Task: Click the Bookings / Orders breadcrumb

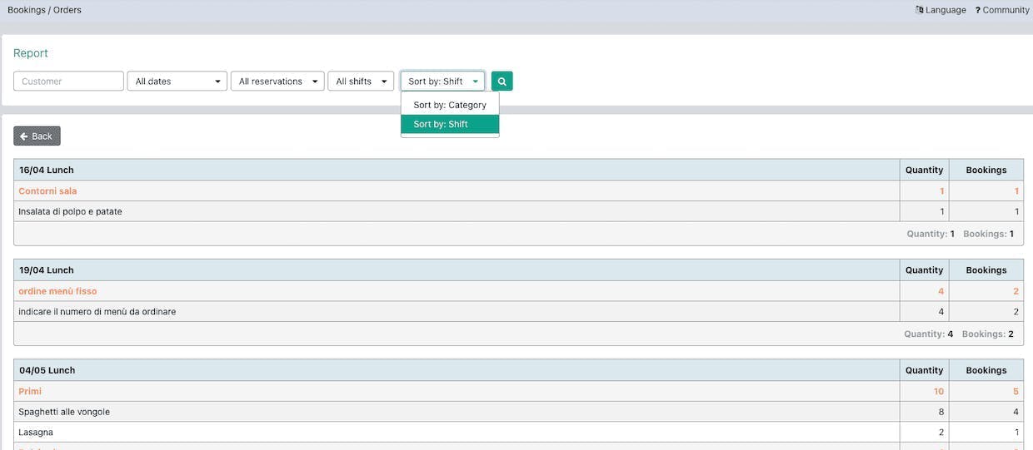Action: point(44,10)
